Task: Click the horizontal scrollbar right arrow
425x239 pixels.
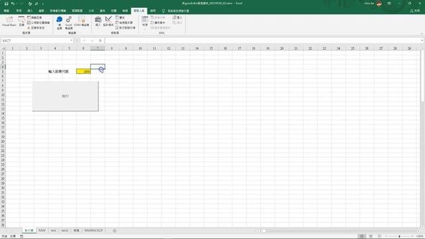Action: click(x=418, y=231)
